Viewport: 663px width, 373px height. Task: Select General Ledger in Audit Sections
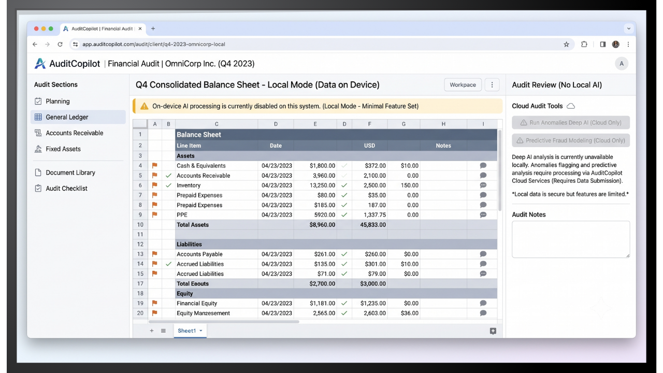click(79, 117)
